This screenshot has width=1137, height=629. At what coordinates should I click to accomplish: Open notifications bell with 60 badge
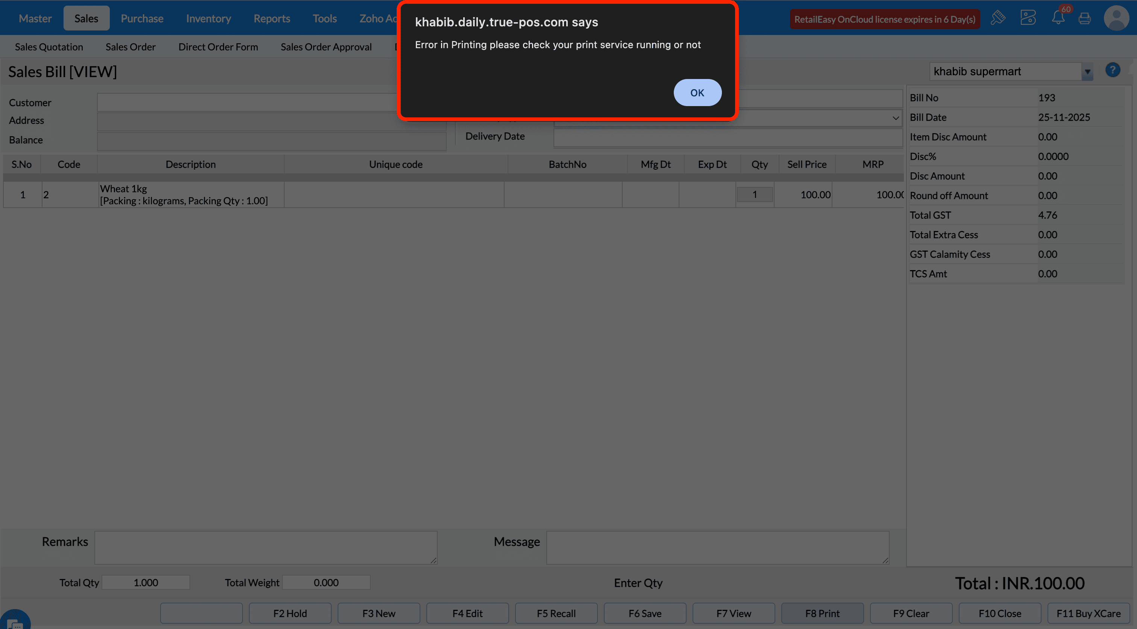[1058, 18]
